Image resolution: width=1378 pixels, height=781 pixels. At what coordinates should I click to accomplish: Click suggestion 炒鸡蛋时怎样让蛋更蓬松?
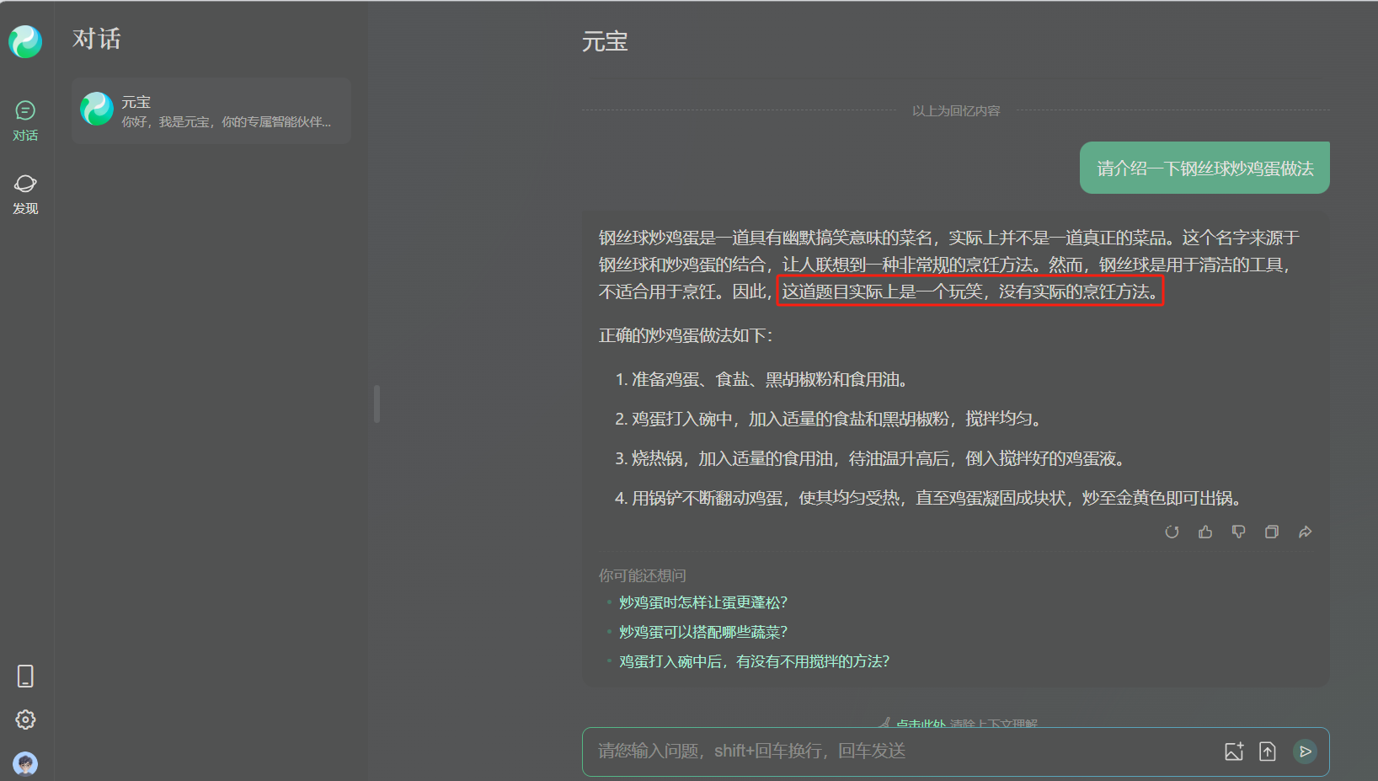[703, 602]
